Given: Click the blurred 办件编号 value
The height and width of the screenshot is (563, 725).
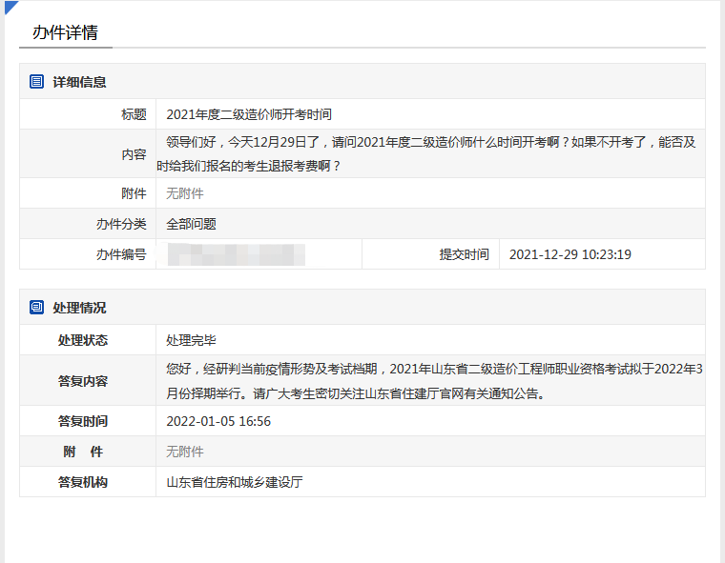Looking at the screenshot, I should (236, 254).
